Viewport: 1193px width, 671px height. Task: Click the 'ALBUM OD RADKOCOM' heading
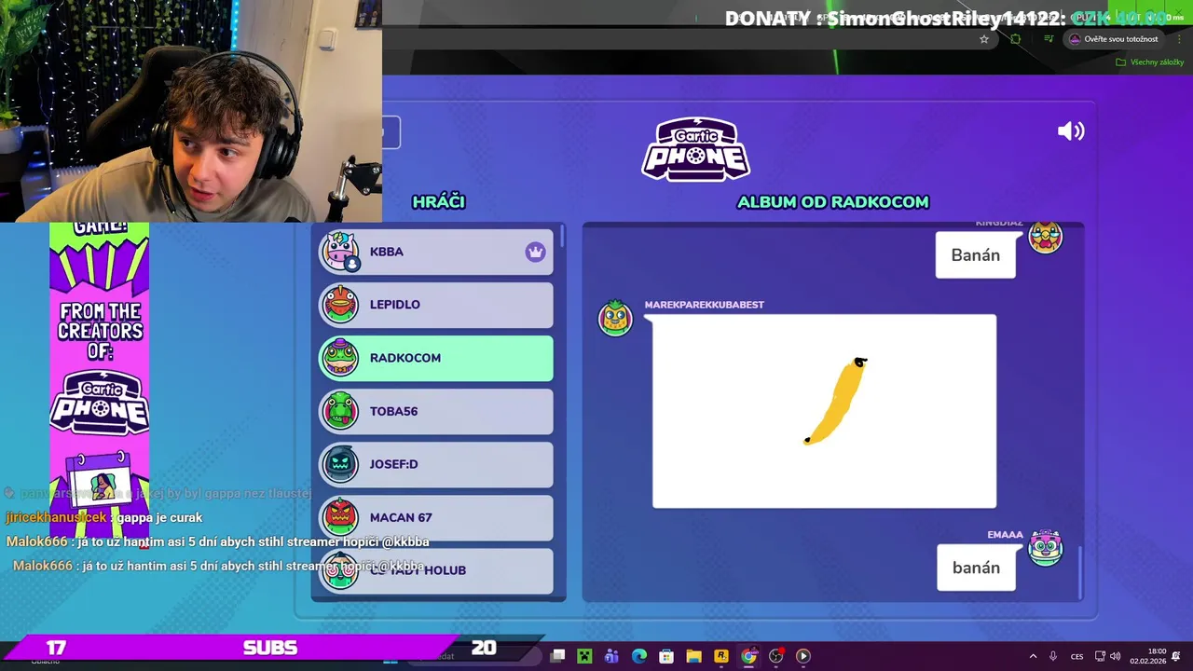[833, 202]
